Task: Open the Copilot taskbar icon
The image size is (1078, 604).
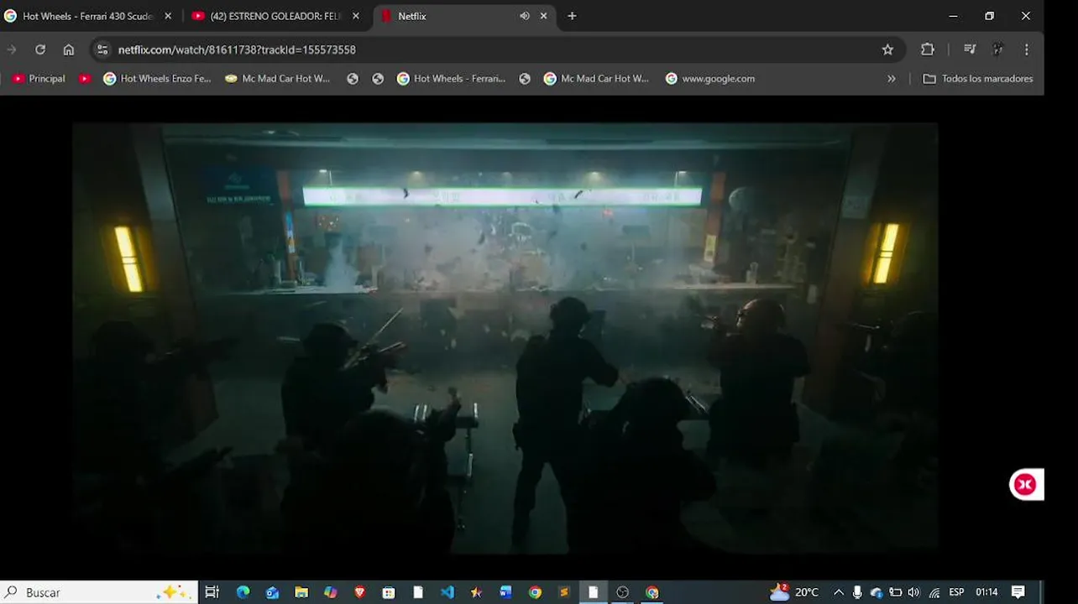Action: pos(331,592)
